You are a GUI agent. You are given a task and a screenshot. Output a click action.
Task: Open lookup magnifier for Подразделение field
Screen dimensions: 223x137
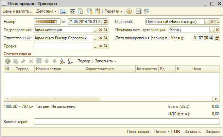click(106, 30)
